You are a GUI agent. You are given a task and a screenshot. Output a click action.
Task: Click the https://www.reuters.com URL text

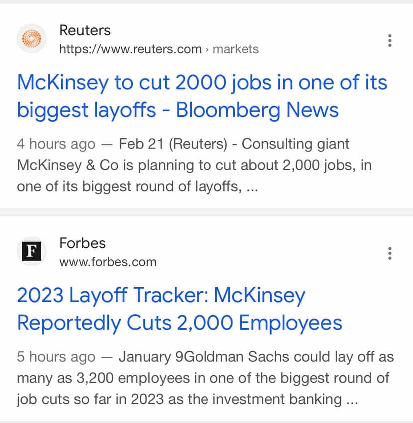point(130,49)
